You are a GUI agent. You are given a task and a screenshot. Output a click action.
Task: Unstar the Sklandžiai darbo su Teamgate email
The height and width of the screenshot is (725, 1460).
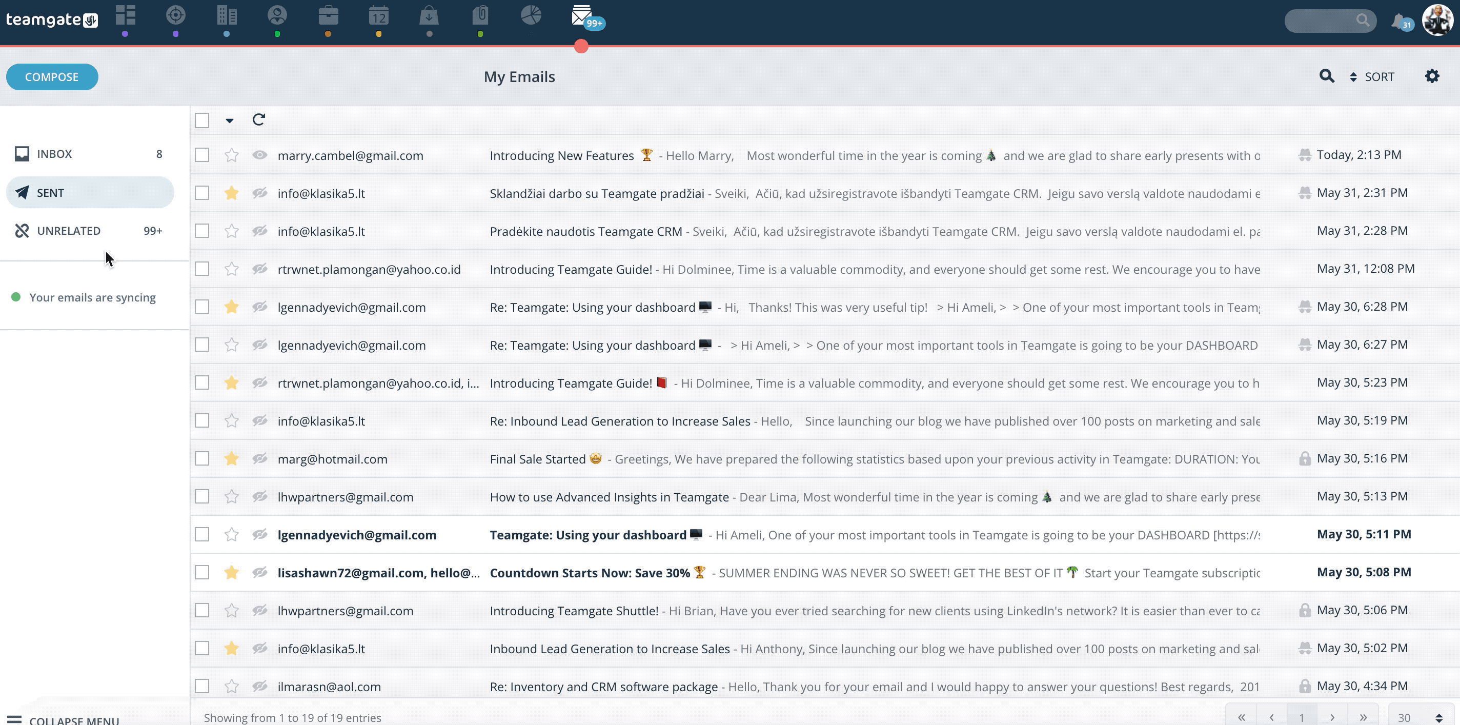click(231, 193)
